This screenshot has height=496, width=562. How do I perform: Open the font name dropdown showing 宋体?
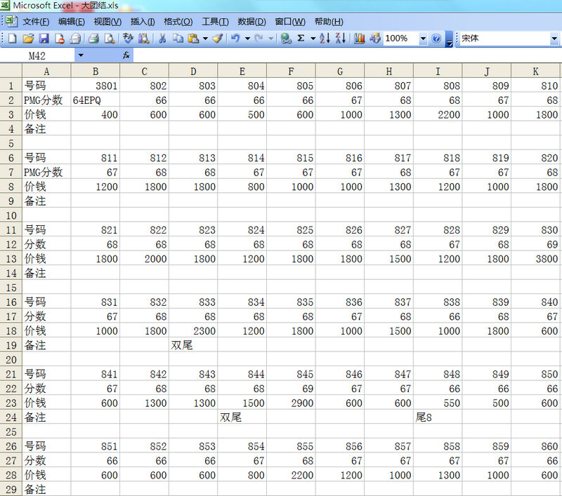[554, 39]
